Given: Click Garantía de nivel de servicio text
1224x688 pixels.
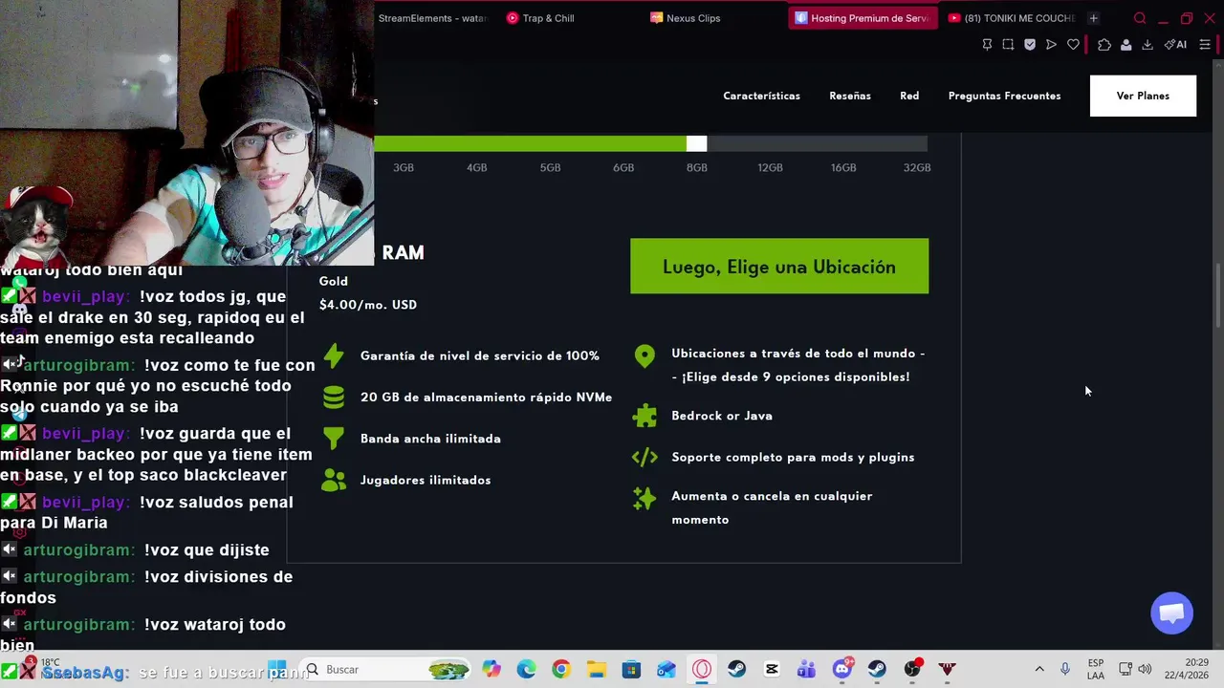Looking at the screenshot, I should [x=480, y=355].
